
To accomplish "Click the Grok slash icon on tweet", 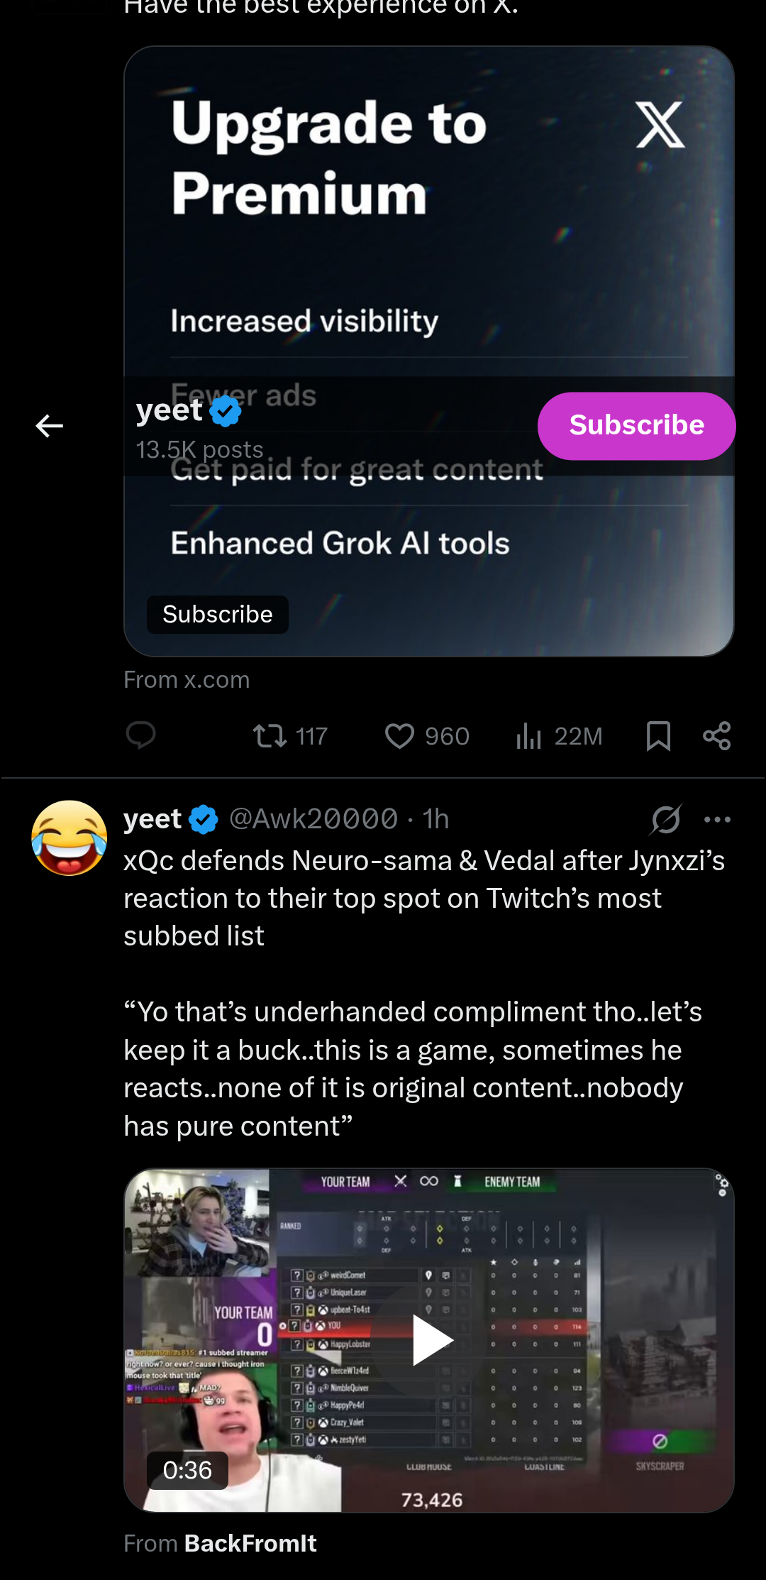I will pyautogui.click(x=666, y=819).
